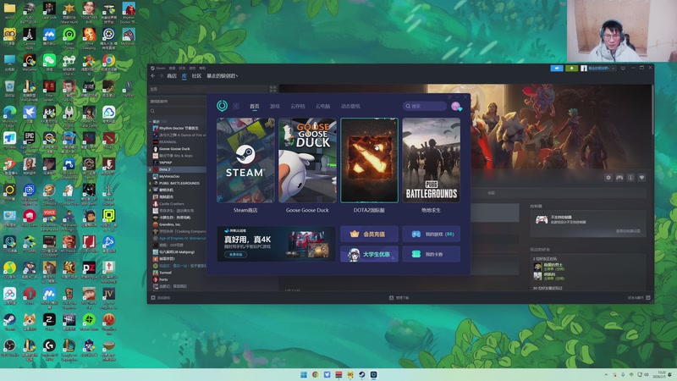Select Turmoil in Steam library list
The height and width of the screenshot is (381, 677).
pyautogui.click(x=165, y=273)
